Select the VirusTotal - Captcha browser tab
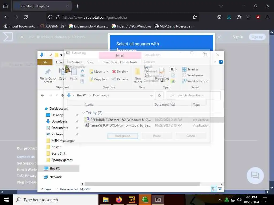274x205 pixels. (x=42, y=6)
